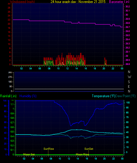Click the Dew Point (°F) legend label
137x163 pixels.
click(125, 96)
